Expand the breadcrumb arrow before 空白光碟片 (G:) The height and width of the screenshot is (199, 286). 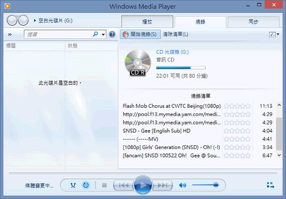35,21
